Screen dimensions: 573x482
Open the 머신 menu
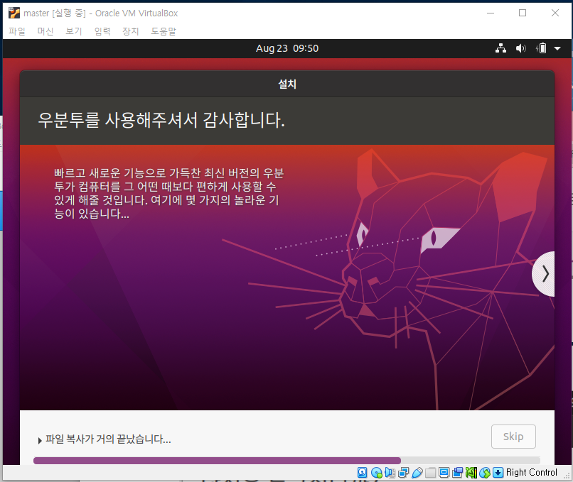(x=45, y=31)
